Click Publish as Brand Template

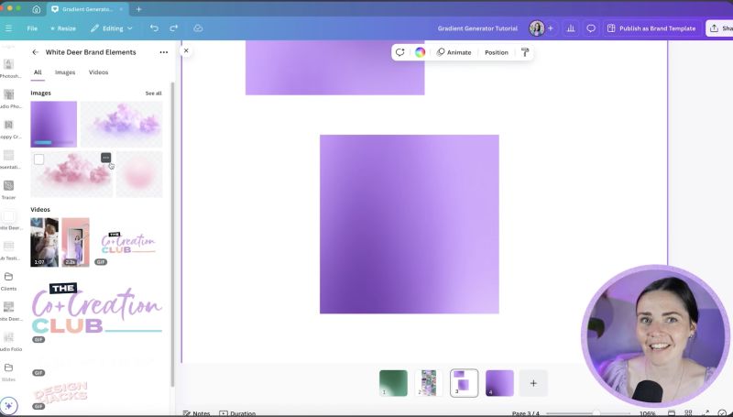[x=651, y=28]
